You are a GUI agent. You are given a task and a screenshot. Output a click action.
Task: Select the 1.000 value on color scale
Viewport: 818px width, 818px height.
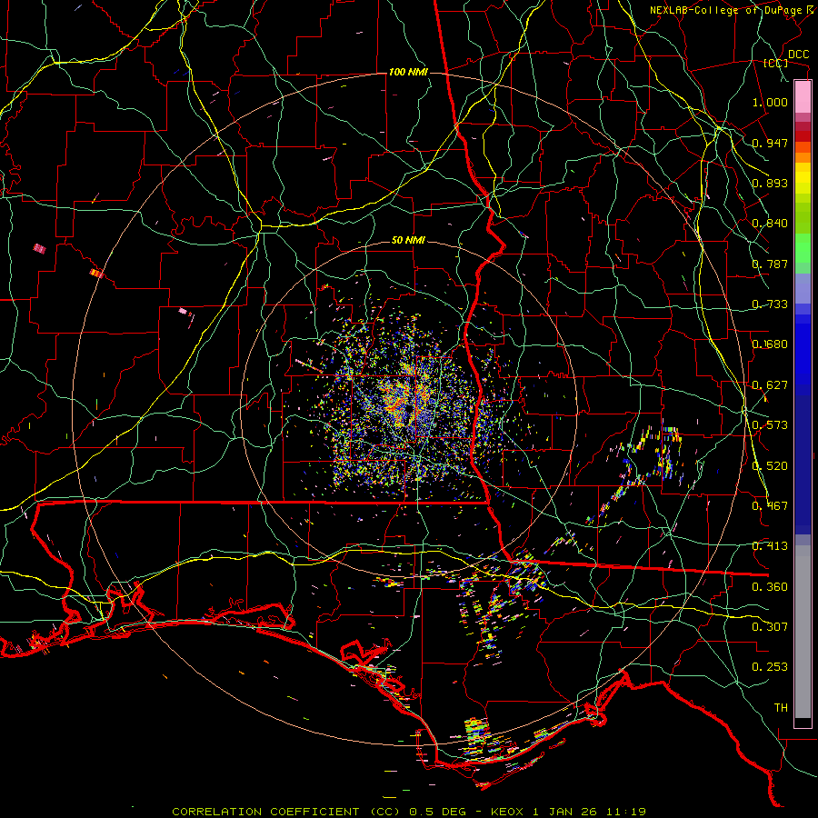point(770,102)
